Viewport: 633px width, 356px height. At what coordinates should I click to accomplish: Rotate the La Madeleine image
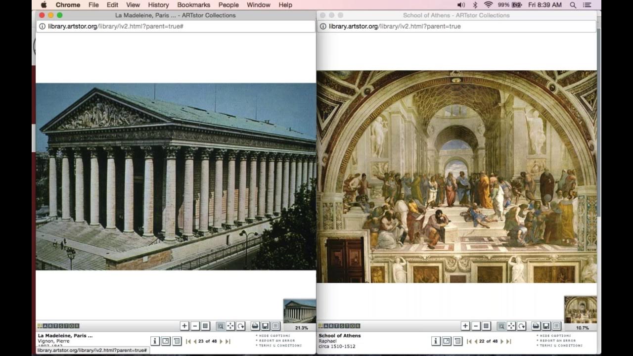240,326
